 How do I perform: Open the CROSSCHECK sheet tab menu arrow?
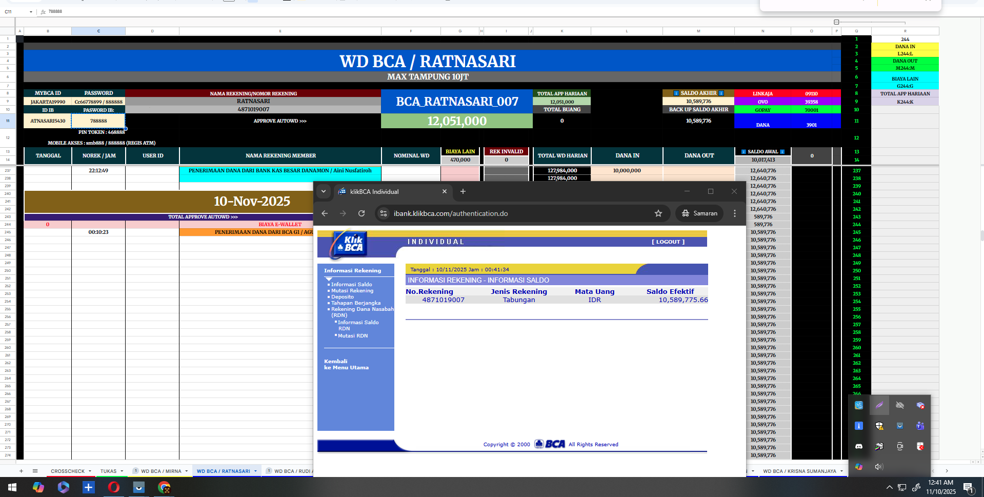pos(90,471)
